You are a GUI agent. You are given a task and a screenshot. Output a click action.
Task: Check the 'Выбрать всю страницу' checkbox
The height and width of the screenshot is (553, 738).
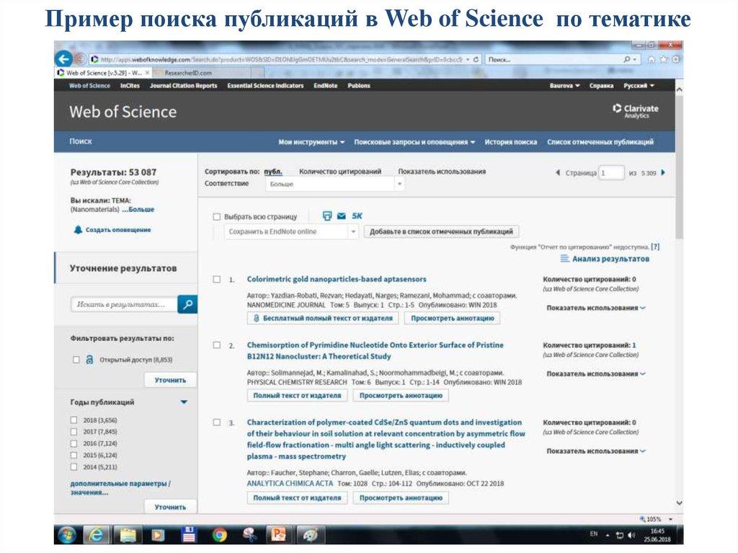[216, 216]
